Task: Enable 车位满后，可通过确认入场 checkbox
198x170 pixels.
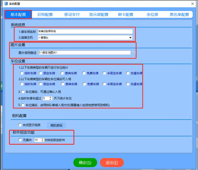Action: [23, 92]
